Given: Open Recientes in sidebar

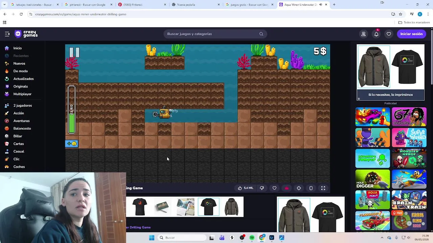Looking at the screenshot, I should click(x=21, y=56).
